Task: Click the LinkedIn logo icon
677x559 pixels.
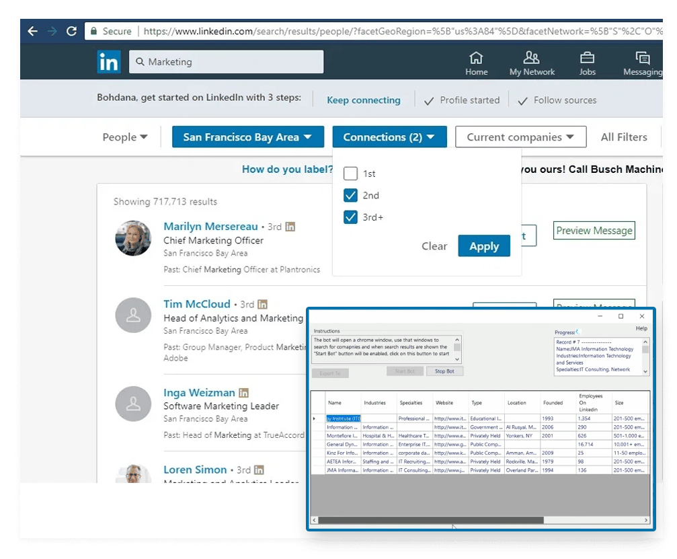Action: (x=109, y=62)
